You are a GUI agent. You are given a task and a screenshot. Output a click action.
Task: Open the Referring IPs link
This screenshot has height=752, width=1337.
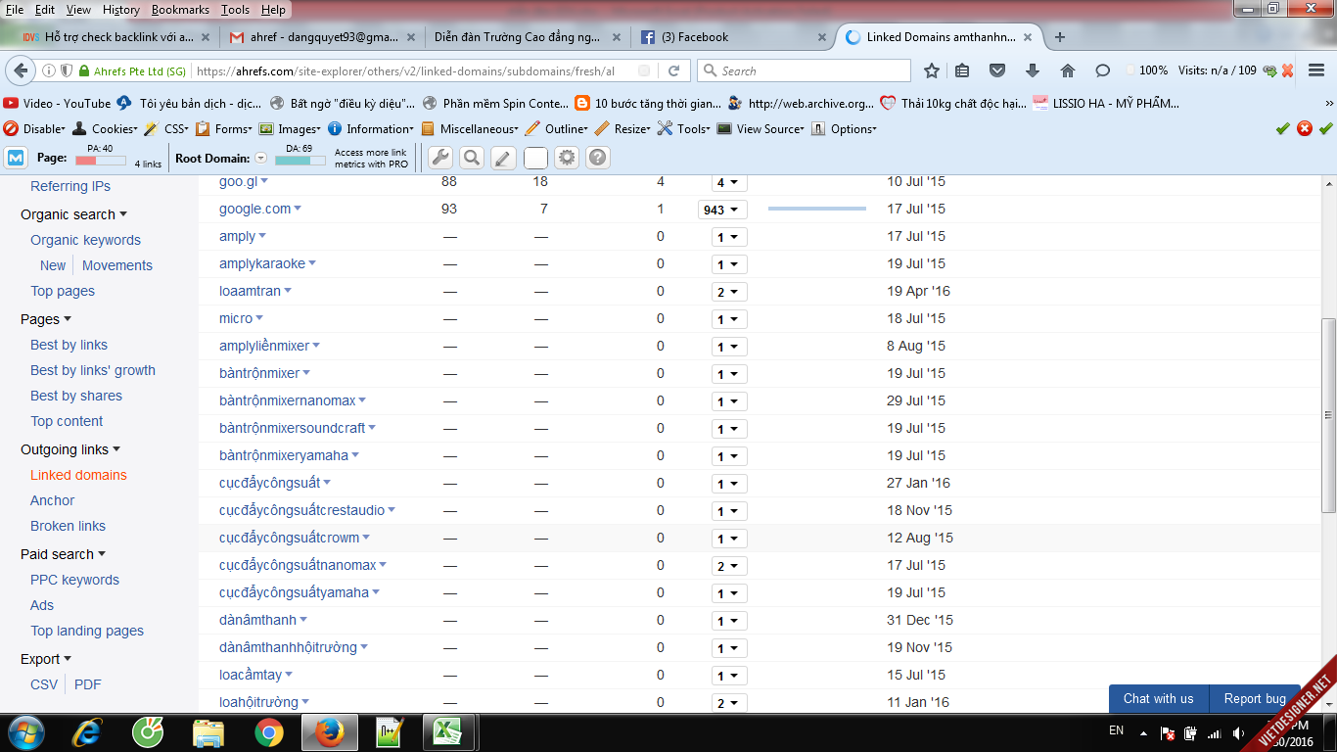[x=70, y=186]
